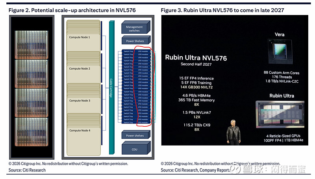Click '1.5 PBs NVLink7' line
Screen dimensions: 315x179
click(x=196, y=113)
